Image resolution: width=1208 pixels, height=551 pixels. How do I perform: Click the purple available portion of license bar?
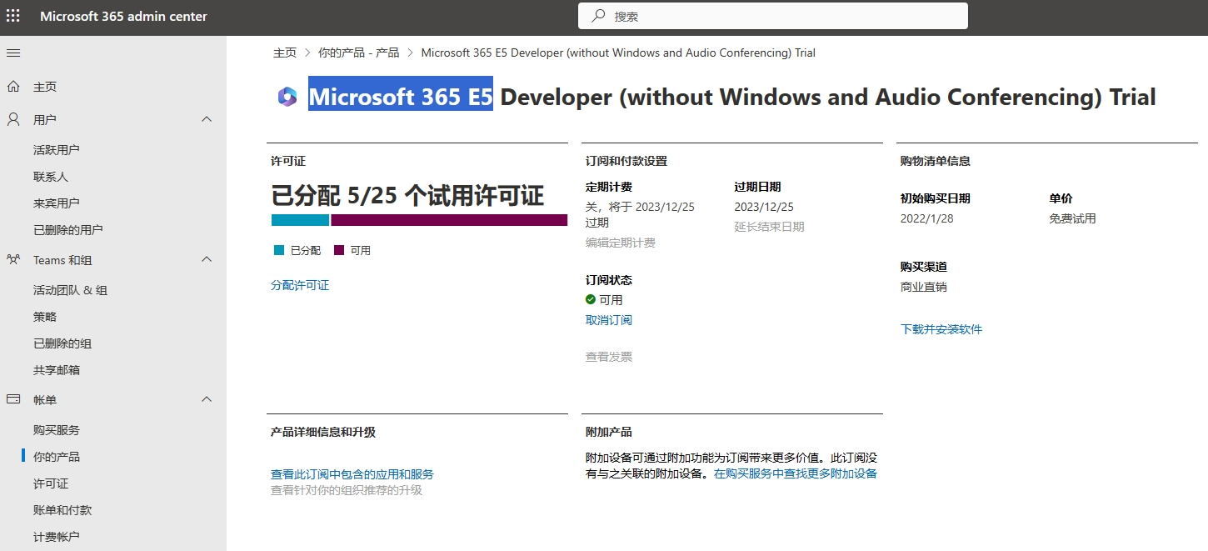[x=449, y=220]
